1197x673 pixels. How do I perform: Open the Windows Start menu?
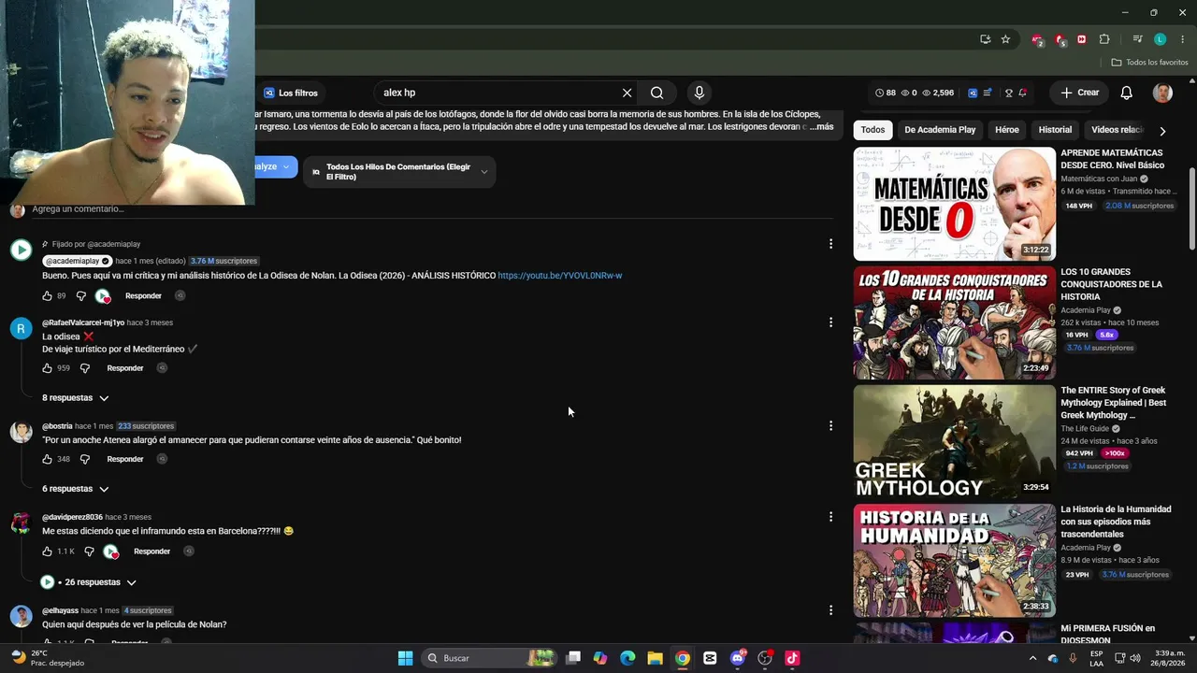(405, 658)
